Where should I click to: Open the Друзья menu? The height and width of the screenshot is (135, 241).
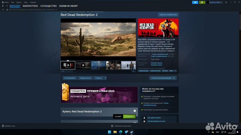[19, 2]
